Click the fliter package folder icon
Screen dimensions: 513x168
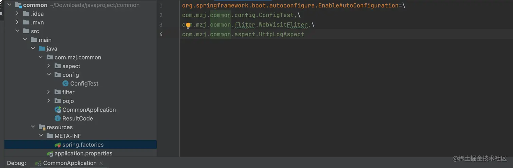(57, 92)
